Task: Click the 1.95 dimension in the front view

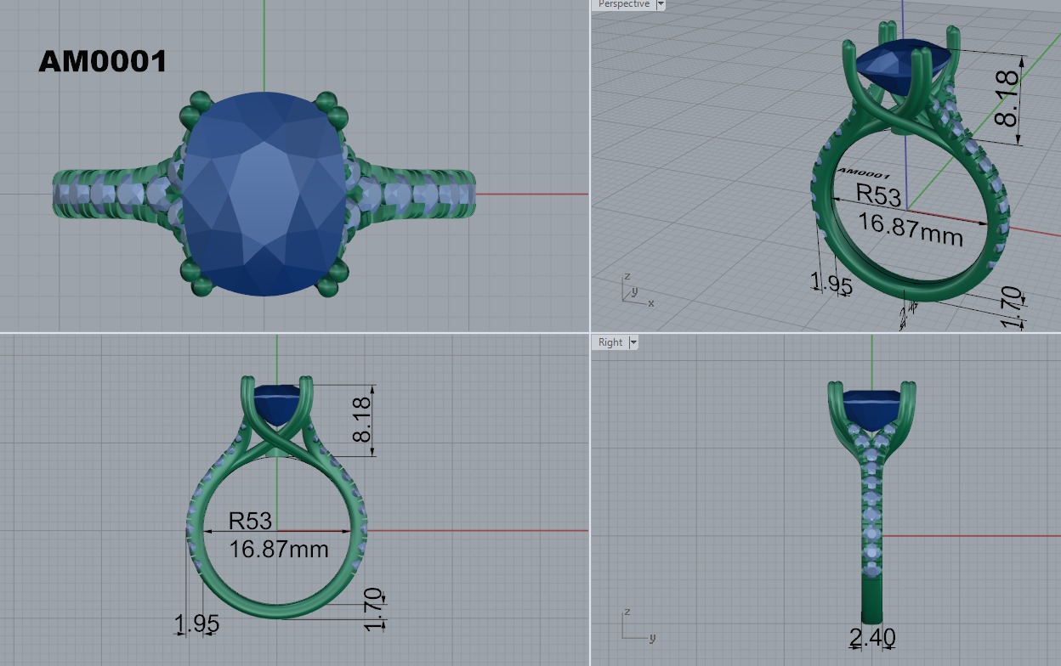Action: point(197,624)
